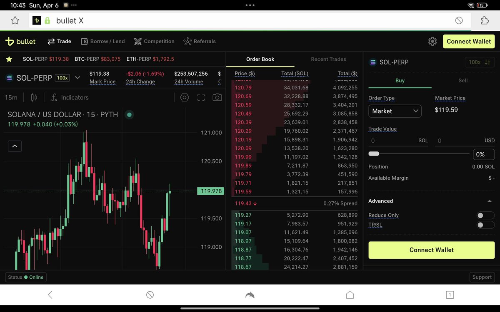The width and height of the screenshot is (500, 312).
Task: Switch to the Recent Trades tab
Action: pyautogui.click(x=328, y=59)
